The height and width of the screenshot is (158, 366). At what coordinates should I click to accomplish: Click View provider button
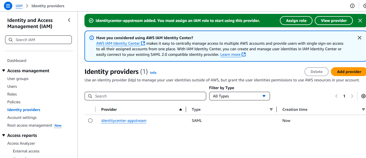point(334,21)
